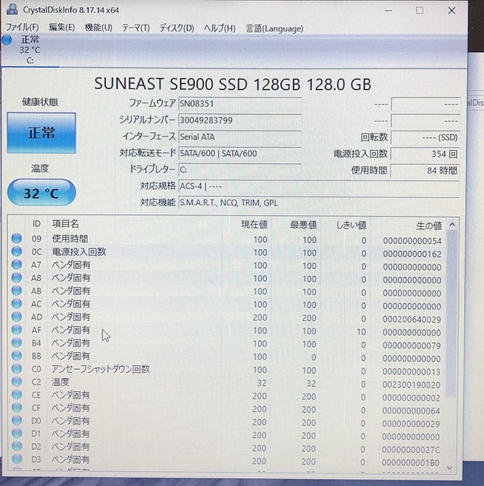The height and width of the screenshot is (486, 484).
Task: Click the CrystalDiskInfo title bar app icon
Action: (12, 9)
